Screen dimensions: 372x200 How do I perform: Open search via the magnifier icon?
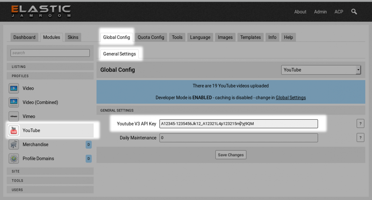[x=354, y=12]
